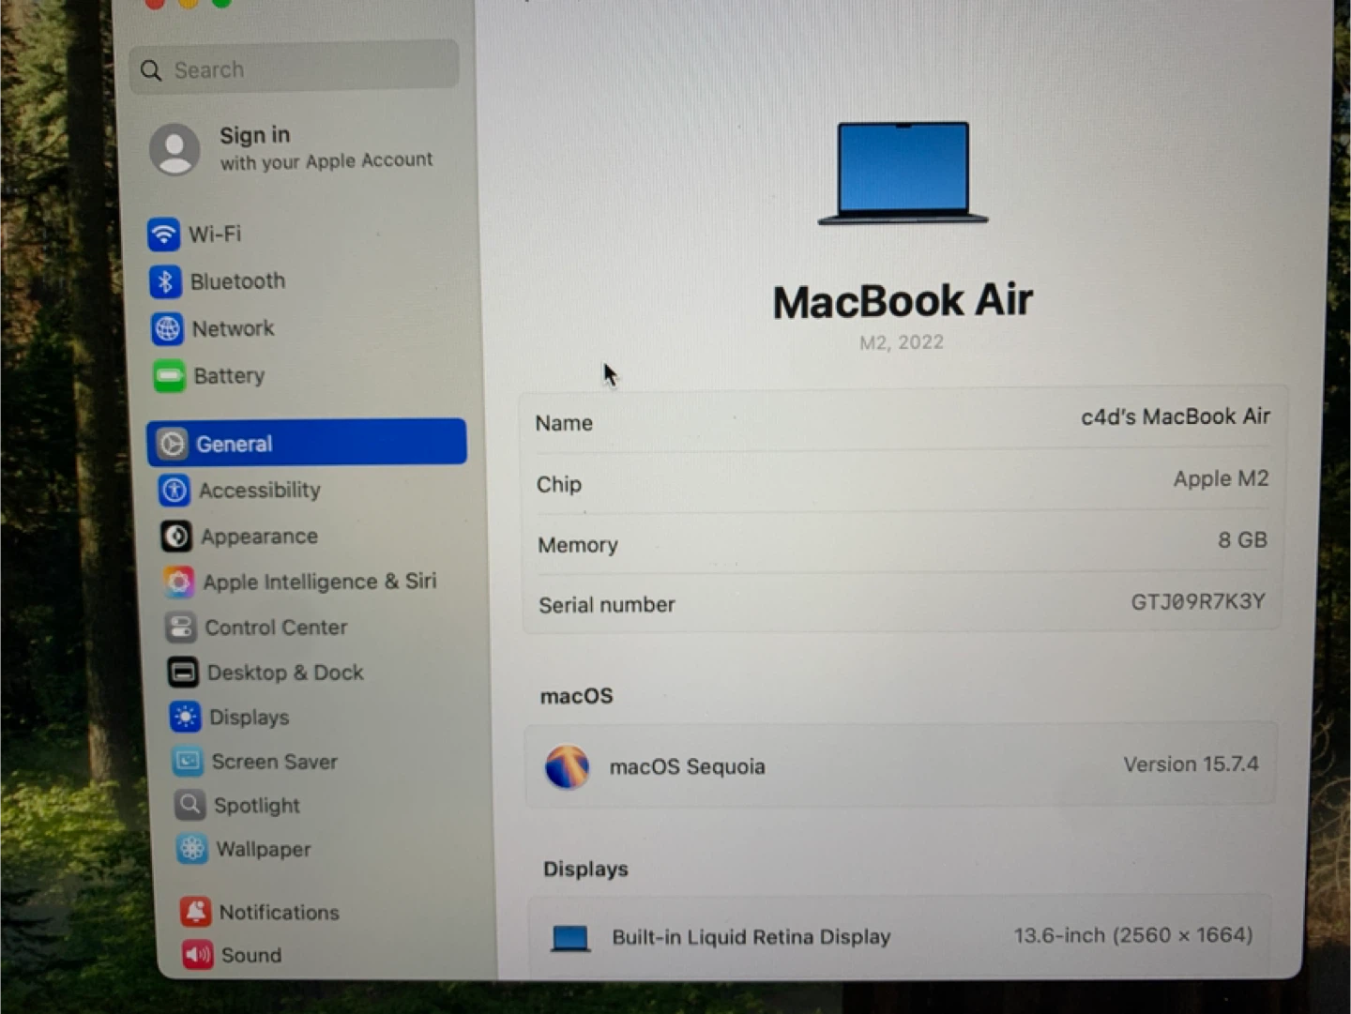Screen dimensions: 1351x1014
Task: Click serial number GTJ09R7K3Y
Action: tap(1198, 601)
